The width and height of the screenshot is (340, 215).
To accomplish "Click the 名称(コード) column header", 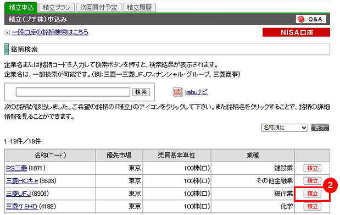I will click(x=50, y=155).
